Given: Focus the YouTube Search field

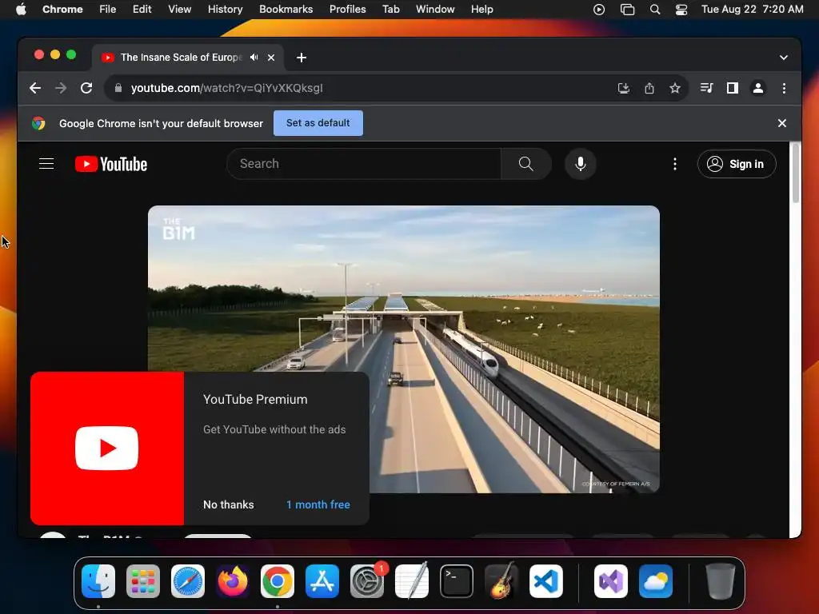Looking at the screenshot, I should (x=364, y=164).
